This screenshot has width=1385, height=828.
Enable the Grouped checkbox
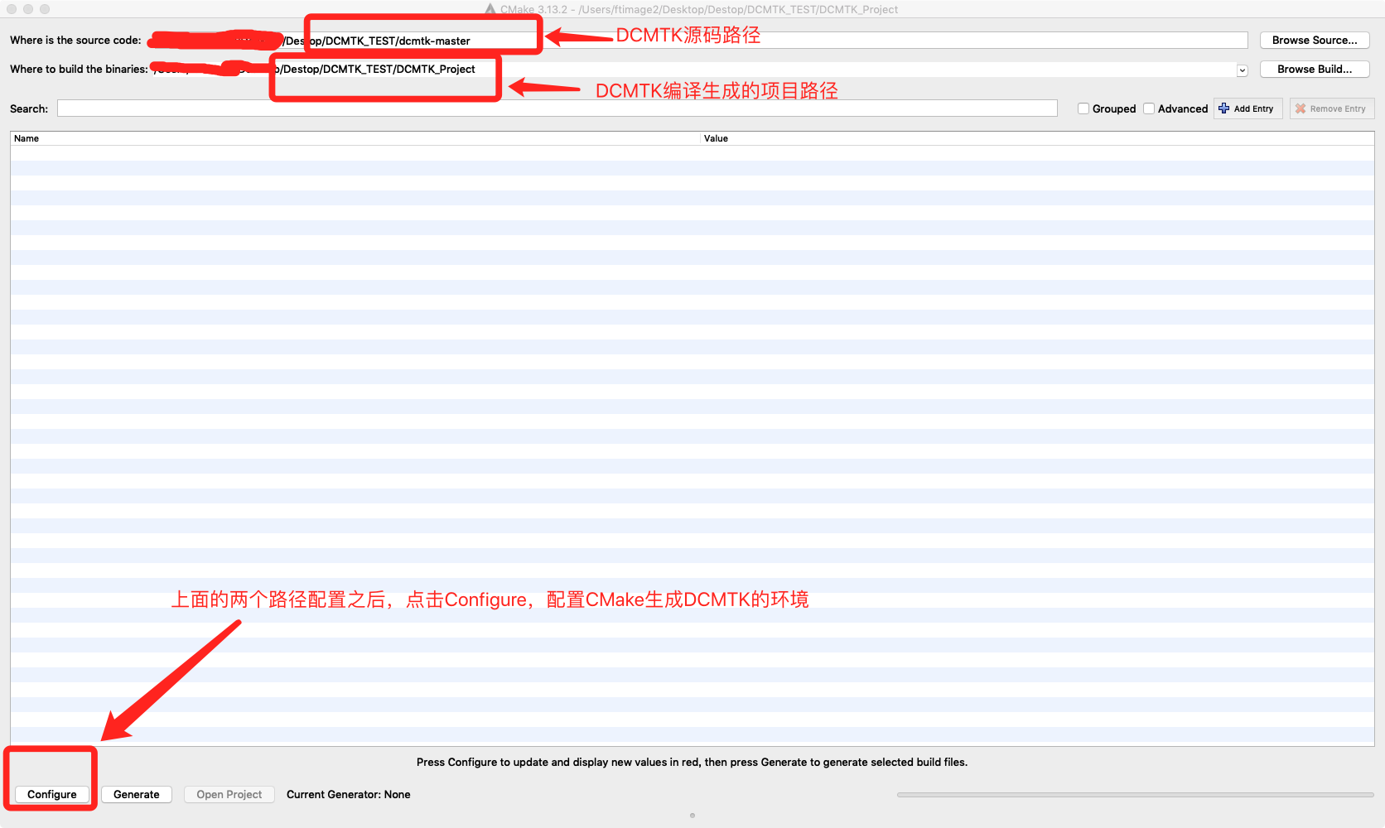coord(1083,108)
